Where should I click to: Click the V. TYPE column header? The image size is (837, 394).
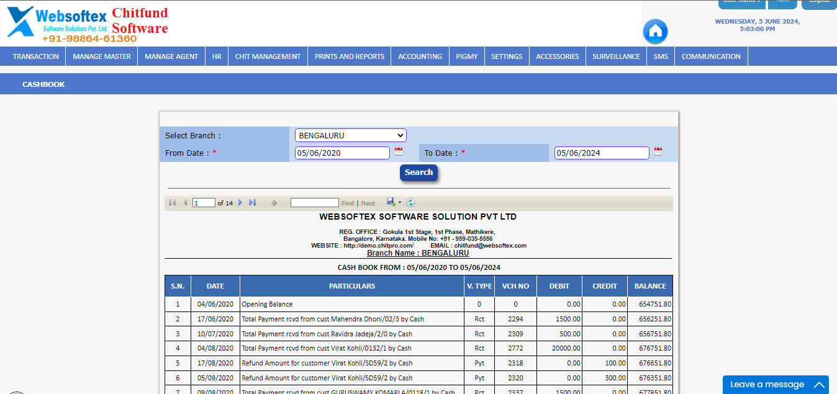[479, 286]
